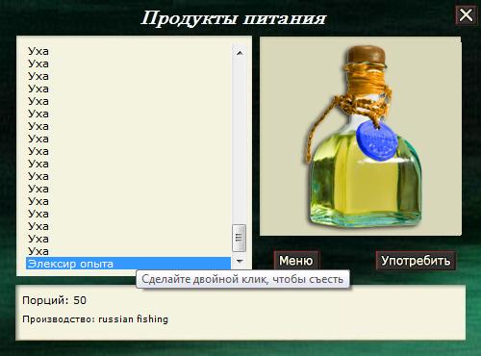
Task: Click the list scrollbar up arrow
Action: pos(240,53)
